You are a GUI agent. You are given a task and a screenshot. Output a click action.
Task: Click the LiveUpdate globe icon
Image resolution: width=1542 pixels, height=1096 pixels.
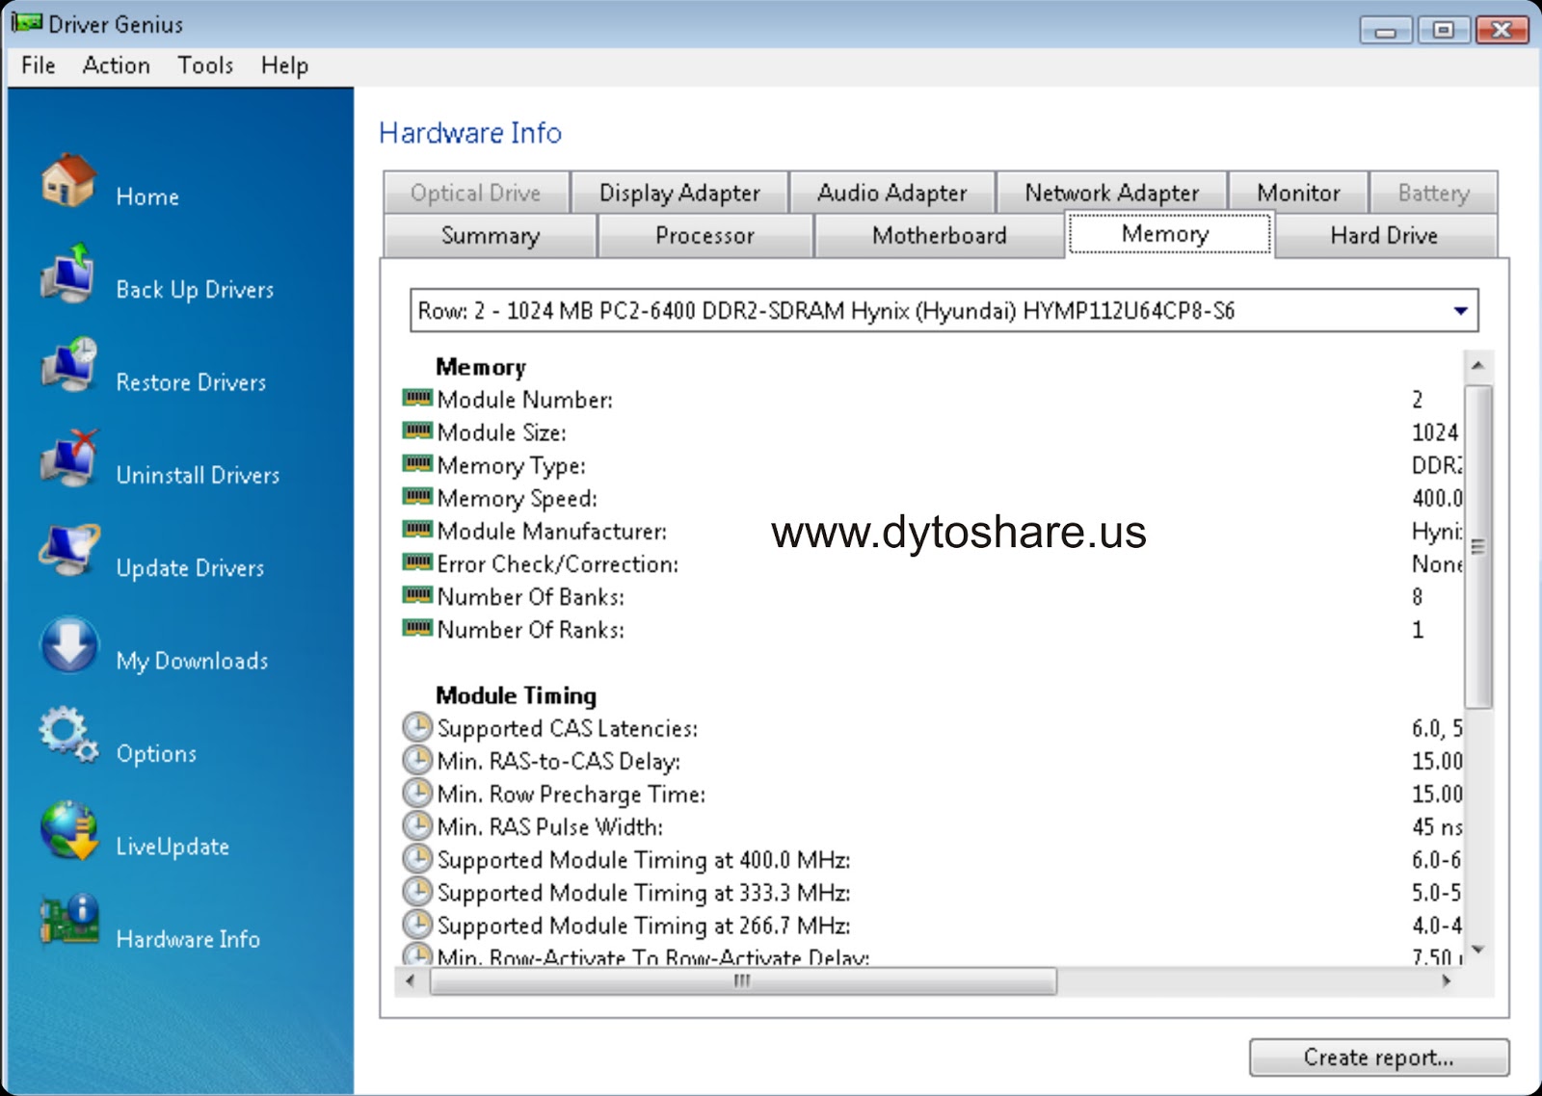point(69,830)
